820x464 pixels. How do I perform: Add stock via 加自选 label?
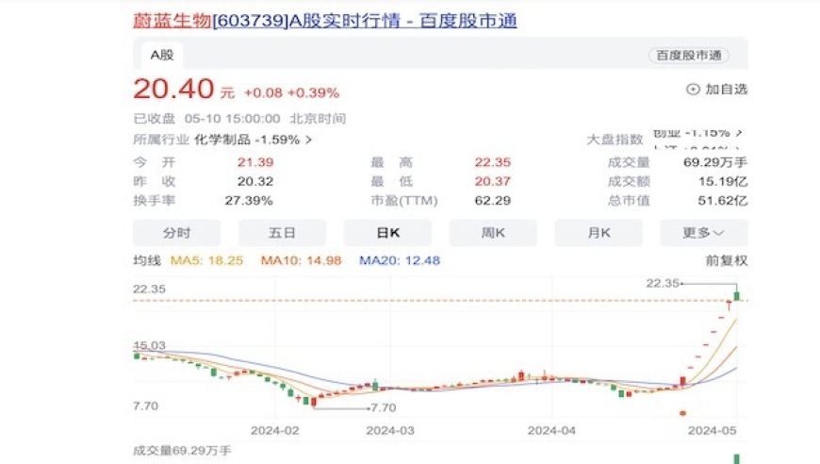tap(727, 90)
